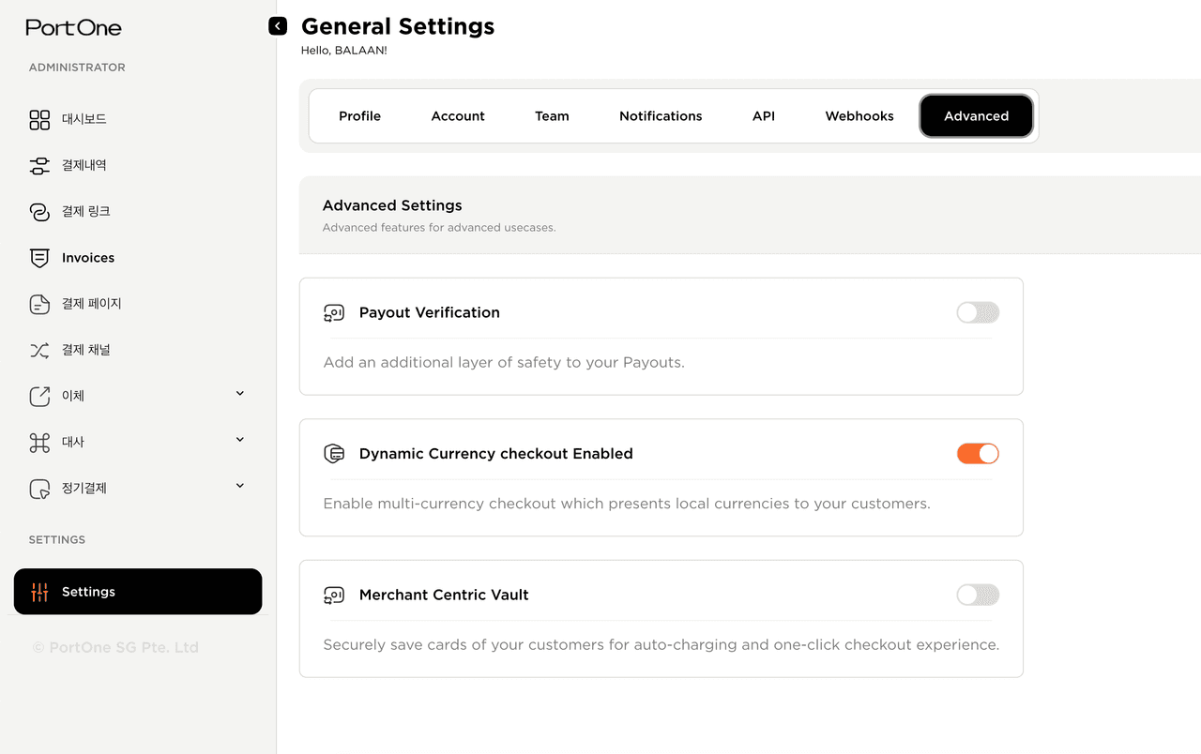This screenshot has height=754, width=1201.
Task: Switch to the Webhooks tab
Action: tap(859, 116)
